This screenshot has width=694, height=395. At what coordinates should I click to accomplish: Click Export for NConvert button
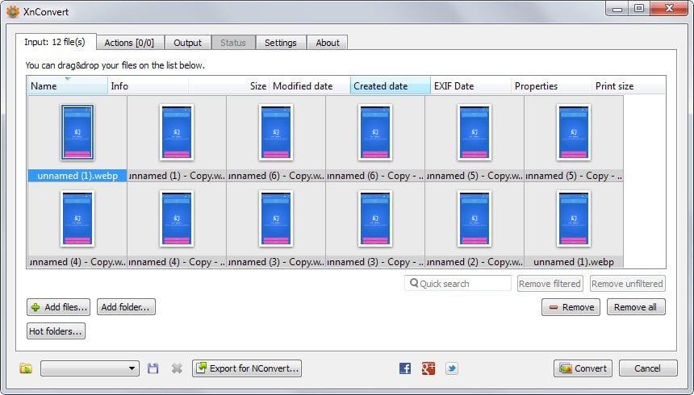[247, 368]
